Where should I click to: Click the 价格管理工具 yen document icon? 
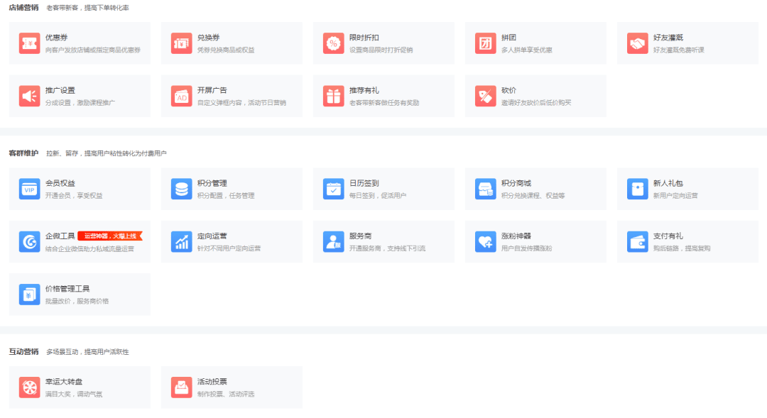pos(29,295)
